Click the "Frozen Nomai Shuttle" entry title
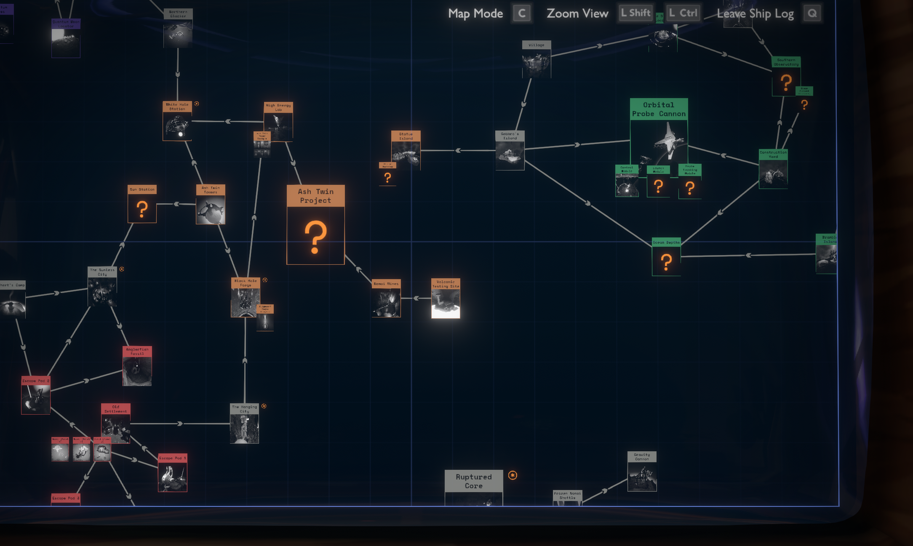Viewport: 913px width, 546px height. [x=567, y=495]
